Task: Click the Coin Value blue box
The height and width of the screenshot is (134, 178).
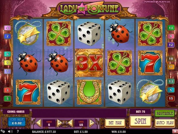Action: click(17, 122)
